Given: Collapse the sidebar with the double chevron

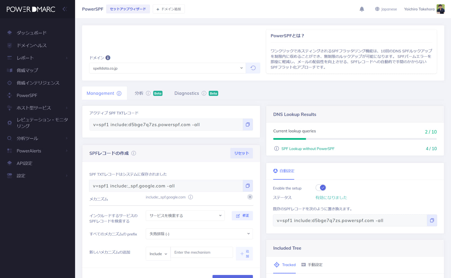Looking at the screenshot, I should pyautogui.click(x=65, y=9).
